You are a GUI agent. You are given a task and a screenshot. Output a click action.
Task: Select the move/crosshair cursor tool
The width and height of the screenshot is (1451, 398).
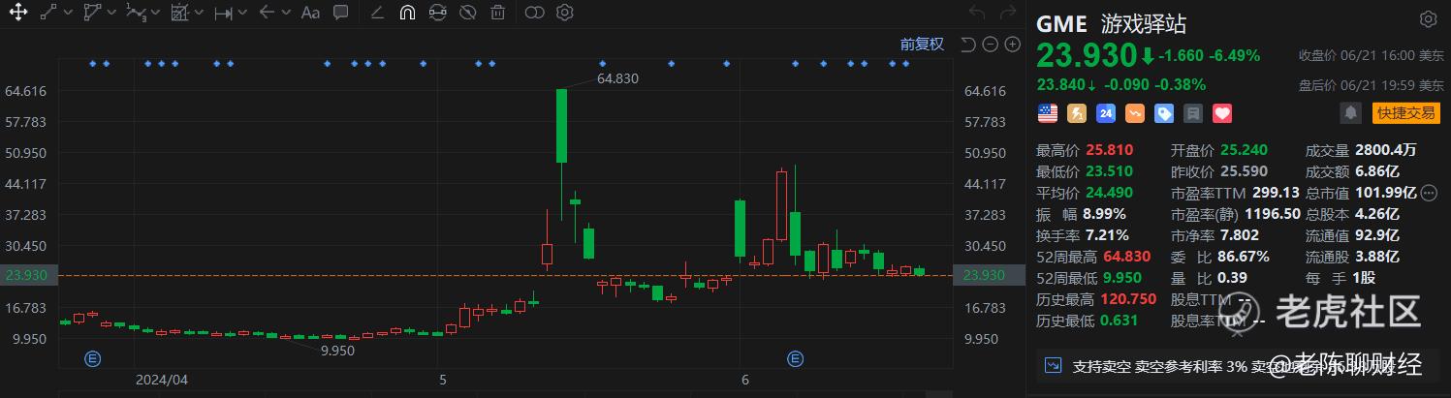17,13
